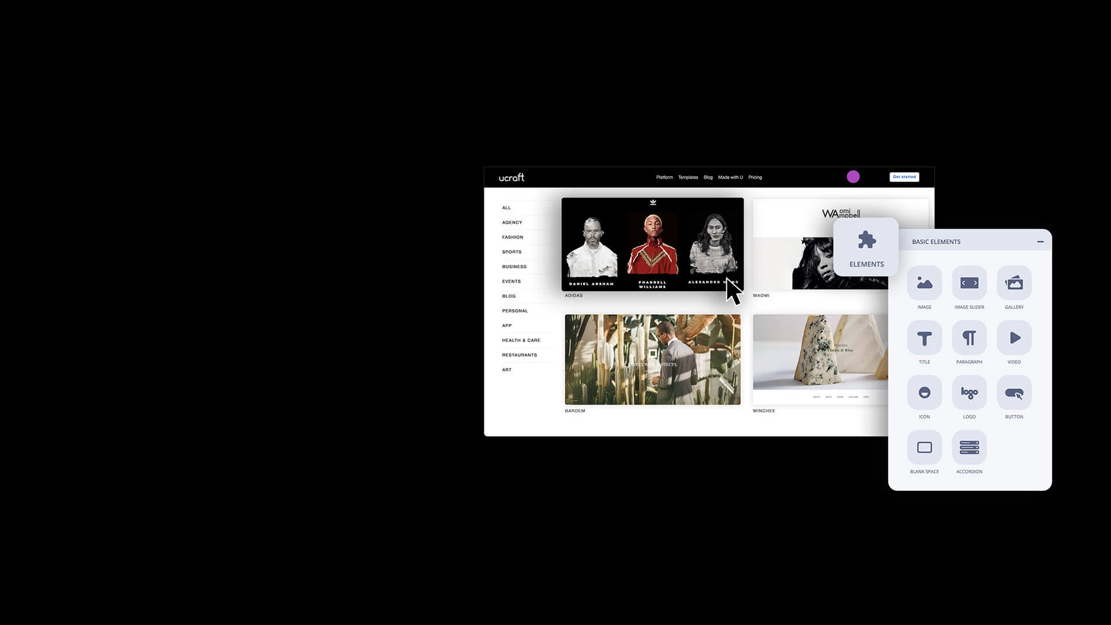The width and height of the screenshot is (1111, 625).
Task: Pick the Paragraph element icon
Action: click(969, 338)
